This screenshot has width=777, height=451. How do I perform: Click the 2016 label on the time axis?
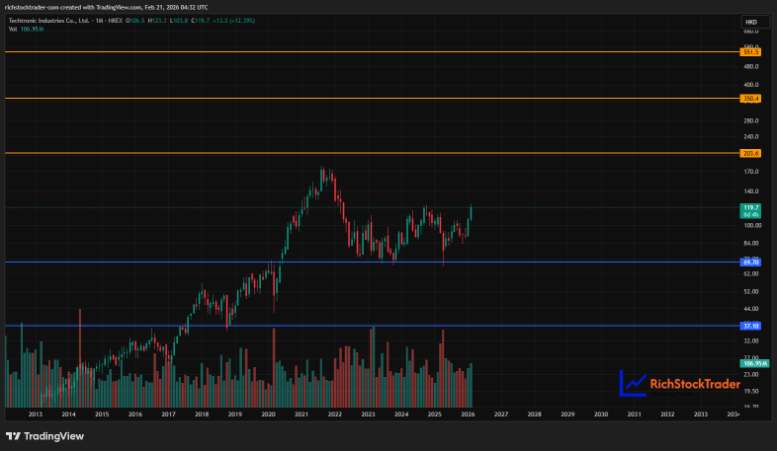135,414
